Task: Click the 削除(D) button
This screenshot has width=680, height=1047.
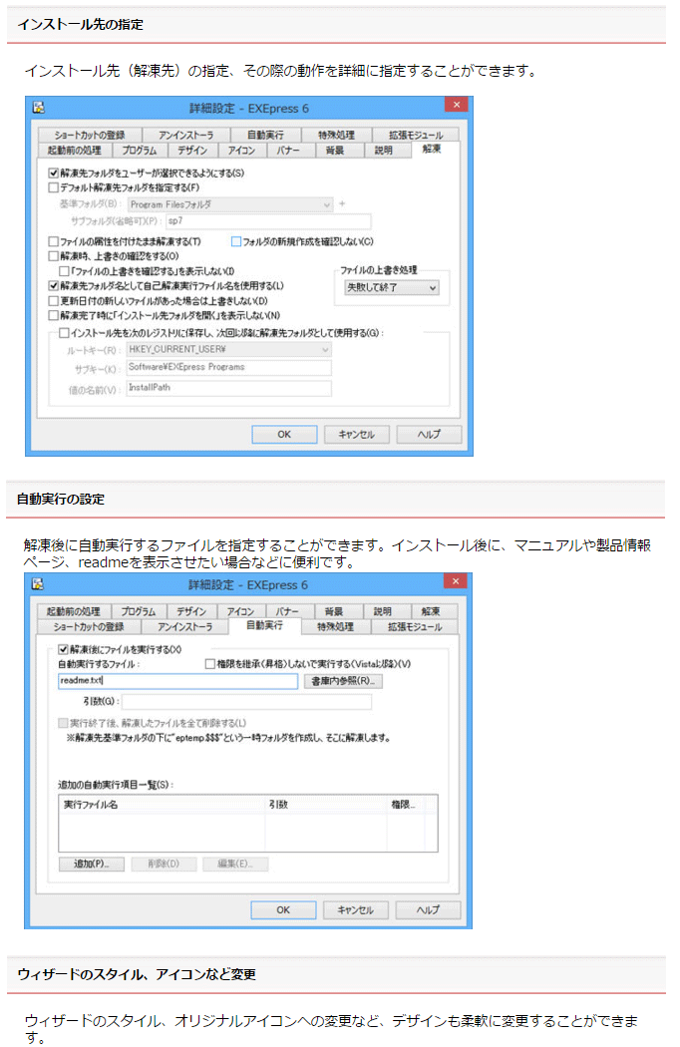Action: [x=165, y=865]
